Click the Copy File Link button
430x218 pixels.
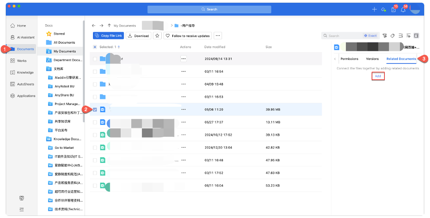pyautogui.click(x=108, y=36)
